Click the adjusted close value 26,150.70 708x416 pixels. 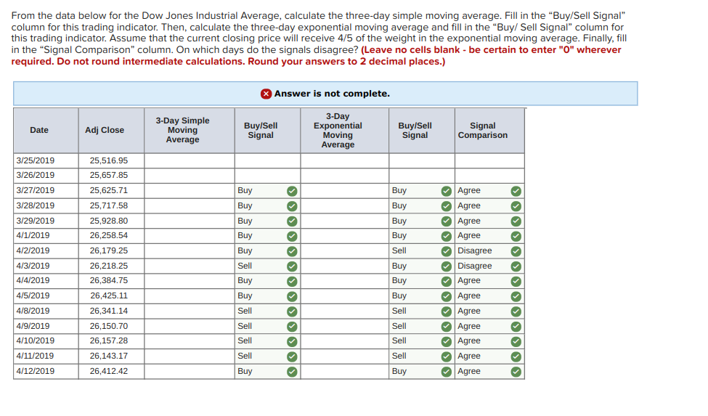(x=109, y=326)
